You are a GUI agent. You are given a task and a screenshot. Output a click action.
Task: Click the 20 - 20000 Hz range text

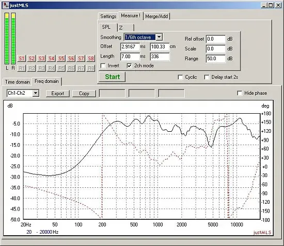pyautogui.click(x=42, y=232)
